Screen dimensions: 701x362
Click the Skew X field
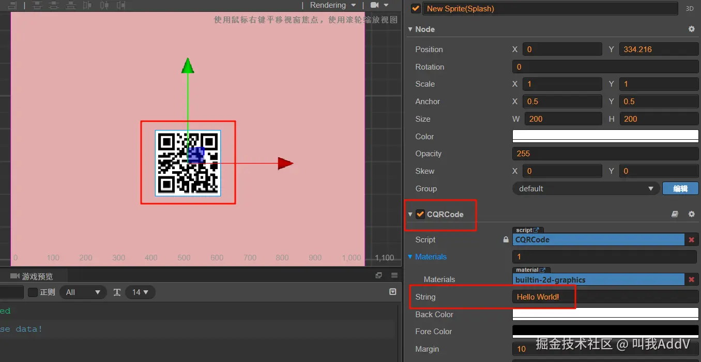pos(562,171)
